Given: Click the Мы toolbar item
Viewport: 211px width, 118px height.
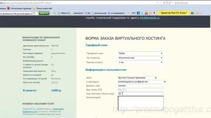Looking at the screenshot, I should (x=87, y=13).
